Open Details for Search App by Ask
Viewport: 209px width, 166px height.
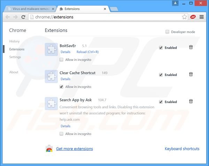[65, 126]
